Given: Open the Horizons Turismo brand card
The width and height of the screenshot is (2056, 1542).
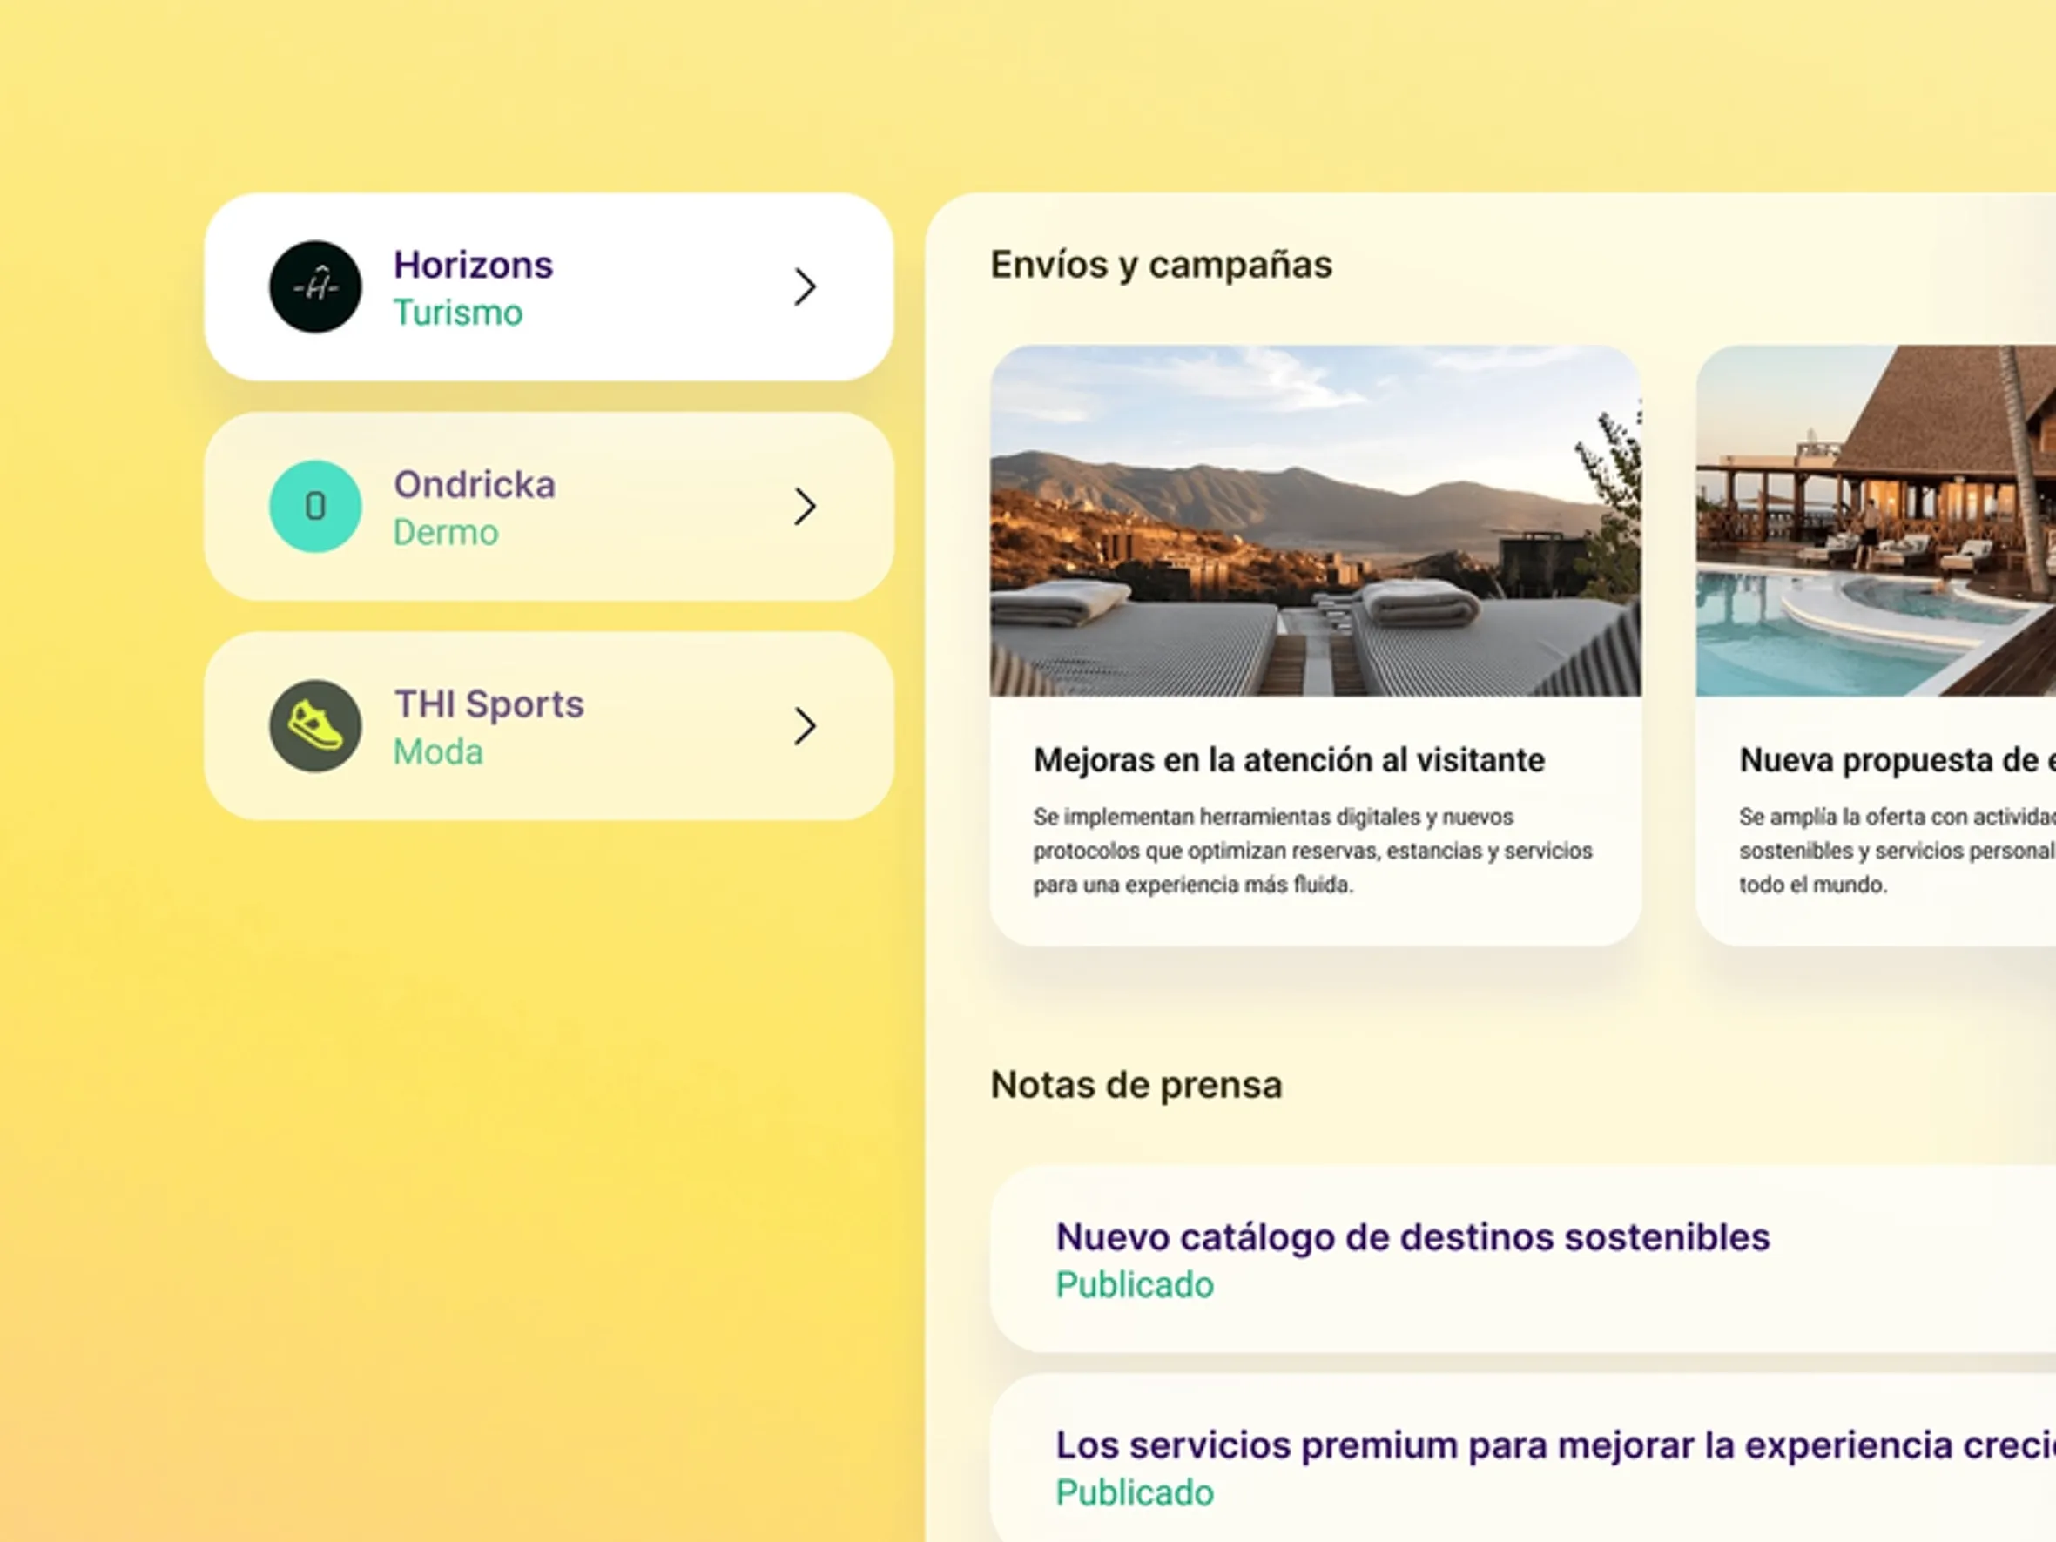Looking at the screenshot, I should (x=549, y=287).
